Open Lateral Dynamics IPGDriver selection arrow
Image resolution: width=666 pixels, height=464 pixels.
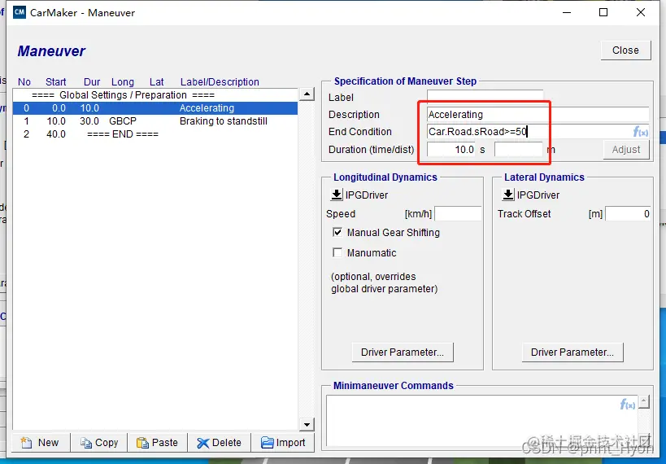click(x=508, y=195)
